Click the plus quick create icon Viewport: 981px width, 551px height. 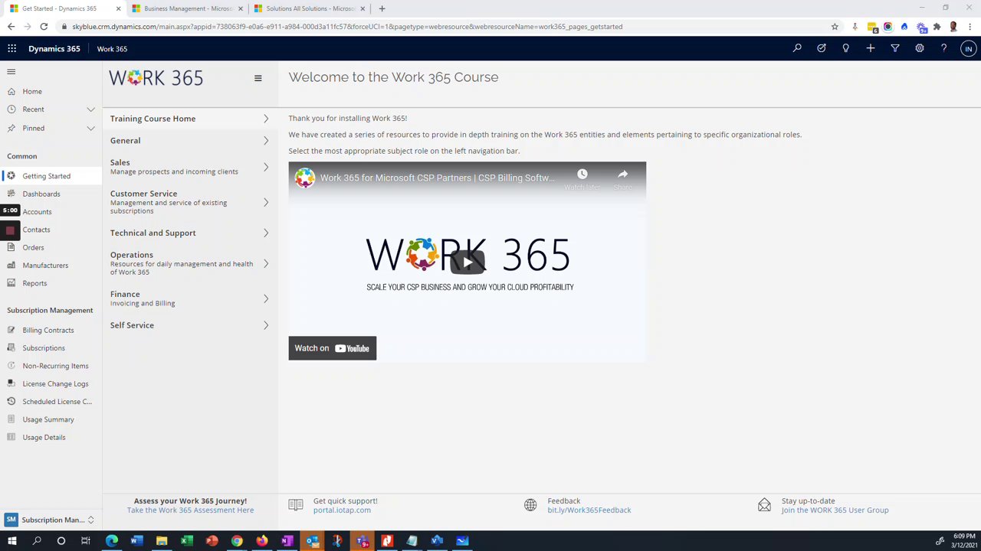point(871,48)
